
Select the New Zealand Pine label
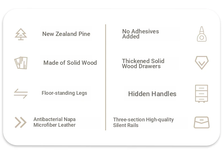pyautogui.click(x=66, y=34)
